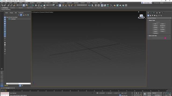Screen dimensions: 172x96
Task: Open the Edit menu
Action: coord(6,3)
